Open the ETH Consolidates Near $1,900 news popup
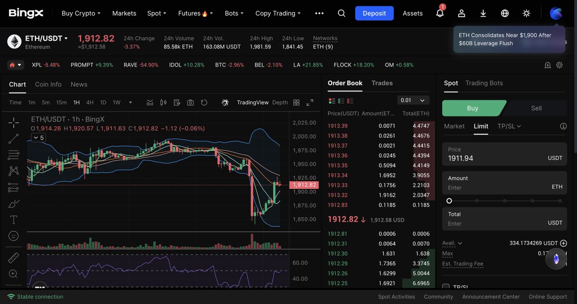Viewport: 577px width, 304px height. (x=509, y=39)
